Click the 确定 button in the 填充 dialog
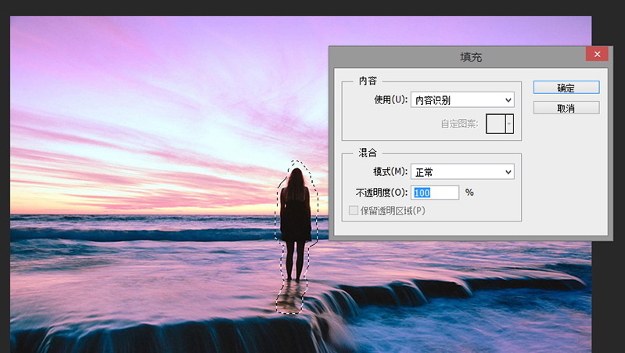Image resolution: width=625 pixels, height=353 pixels. (566, 88)
